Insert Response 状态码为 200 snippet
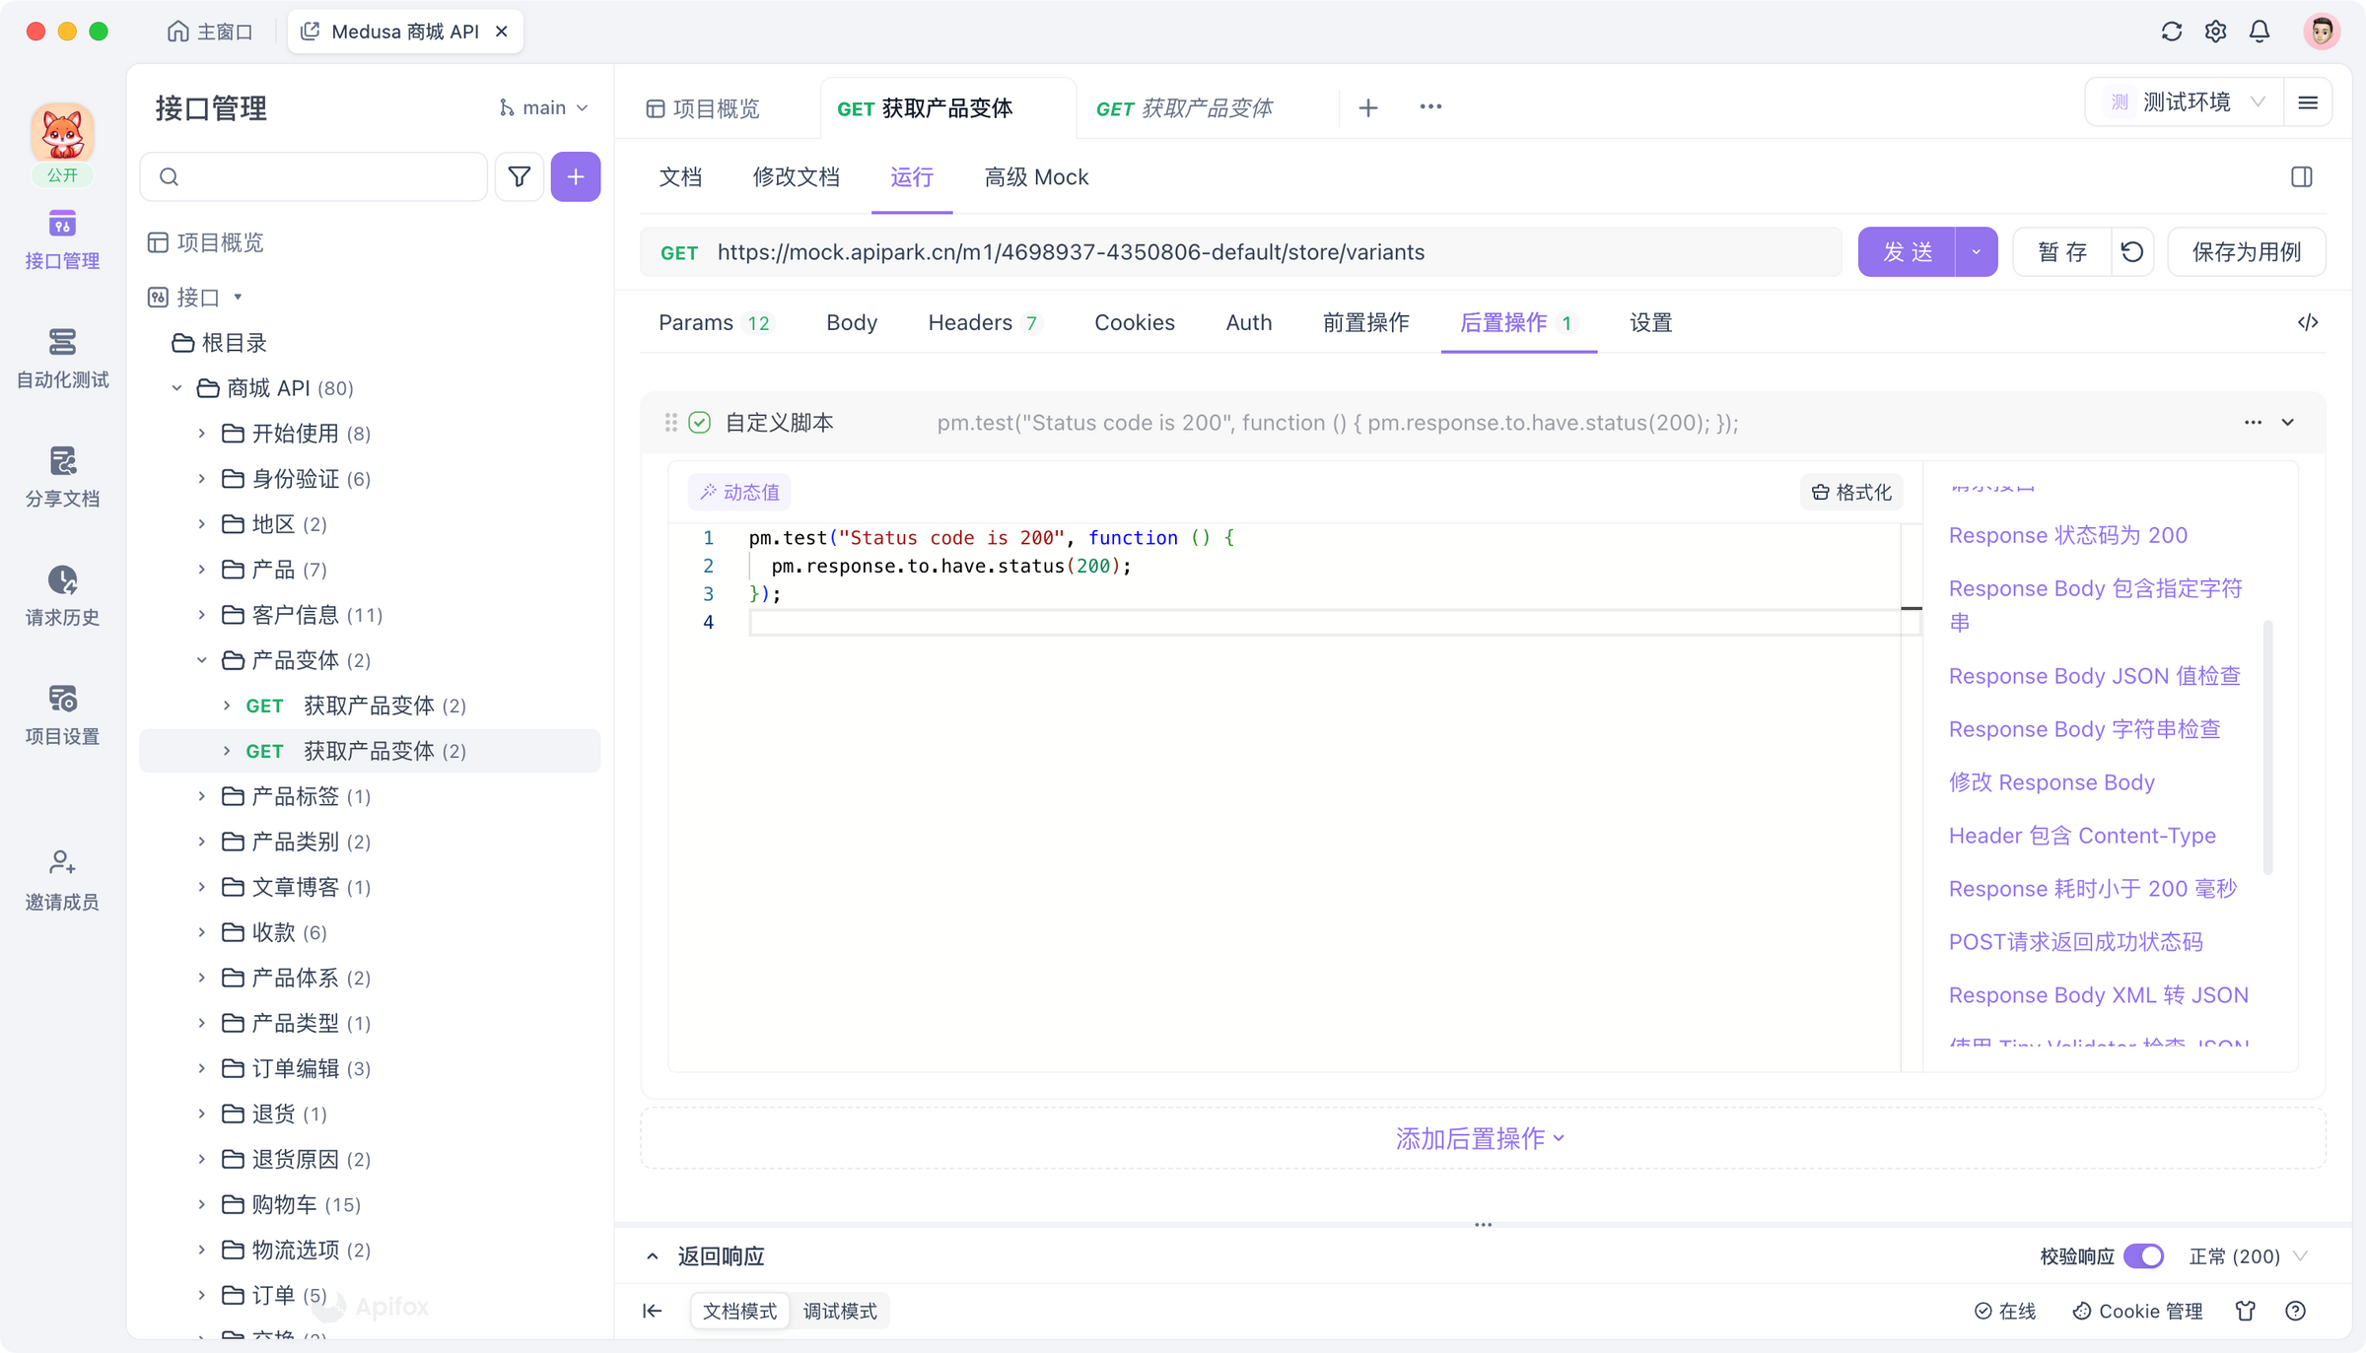 pos(2067,535)
